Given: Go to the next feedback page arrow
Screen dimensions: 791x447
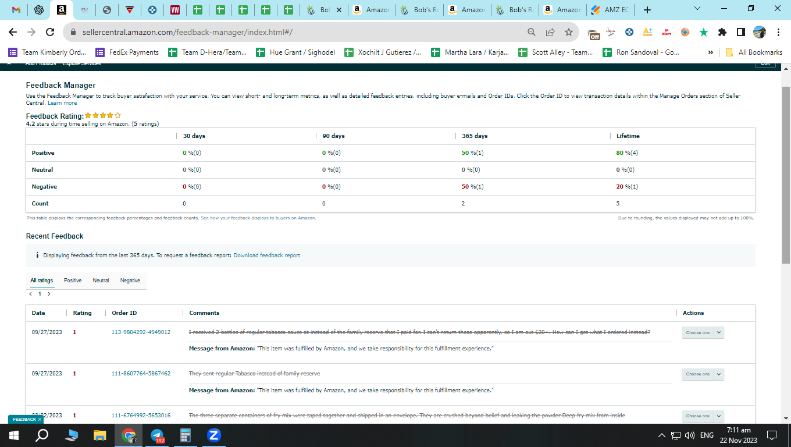Looking at the screenshot, I should (49, 294).
